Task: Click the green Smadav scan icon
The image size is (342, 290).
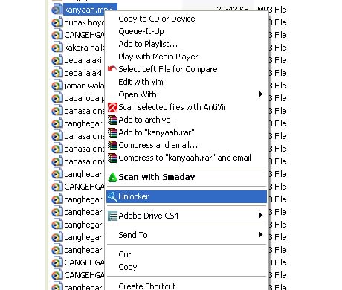Action: [112, 177]
